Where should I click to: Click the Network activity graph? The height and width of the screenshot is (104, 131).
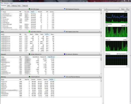click(x=116, y=46)
